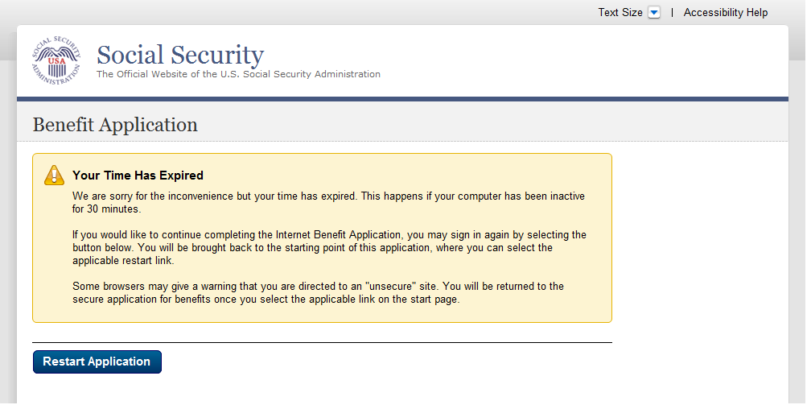This screenshot has height=409, width=811.
Task: Click the Benefit Application page heading
Action: tap(115, 125)
